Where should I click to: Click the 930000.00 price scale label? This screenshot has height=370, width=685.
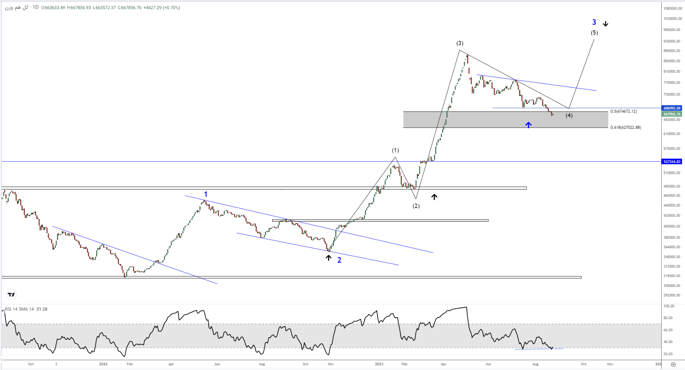coord(672,42)
